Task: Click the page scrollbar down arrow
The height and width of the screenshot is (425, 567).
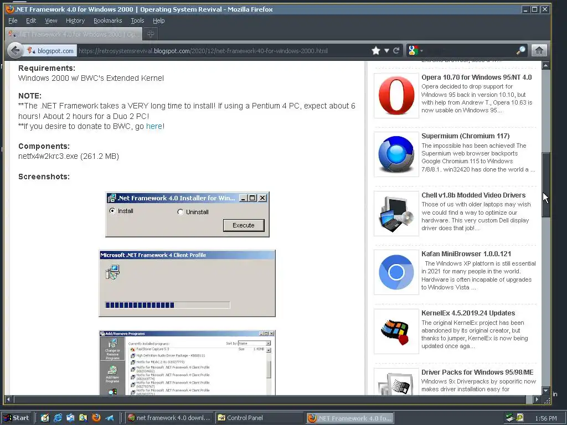Action: [x=545, y=391]
